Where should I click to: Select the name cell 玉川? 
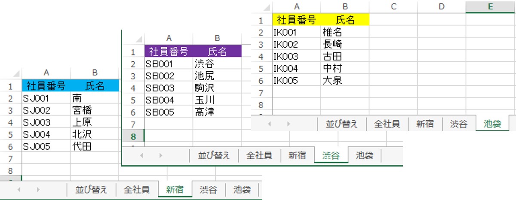pyautogui.click(x=217, y=100)
